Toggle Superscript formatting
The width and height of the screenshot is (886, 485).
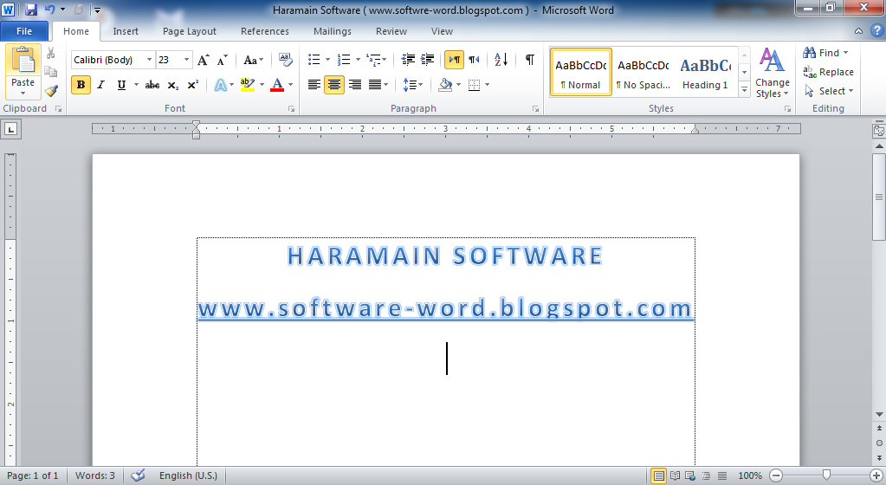192,85
